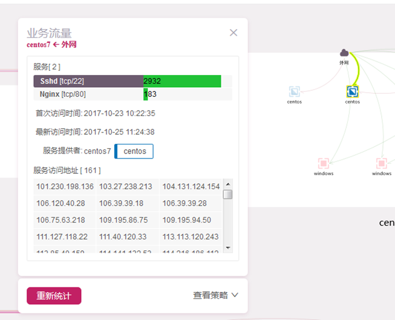
Task: Click the address list scroll down arrow
Action: (228, 248)
